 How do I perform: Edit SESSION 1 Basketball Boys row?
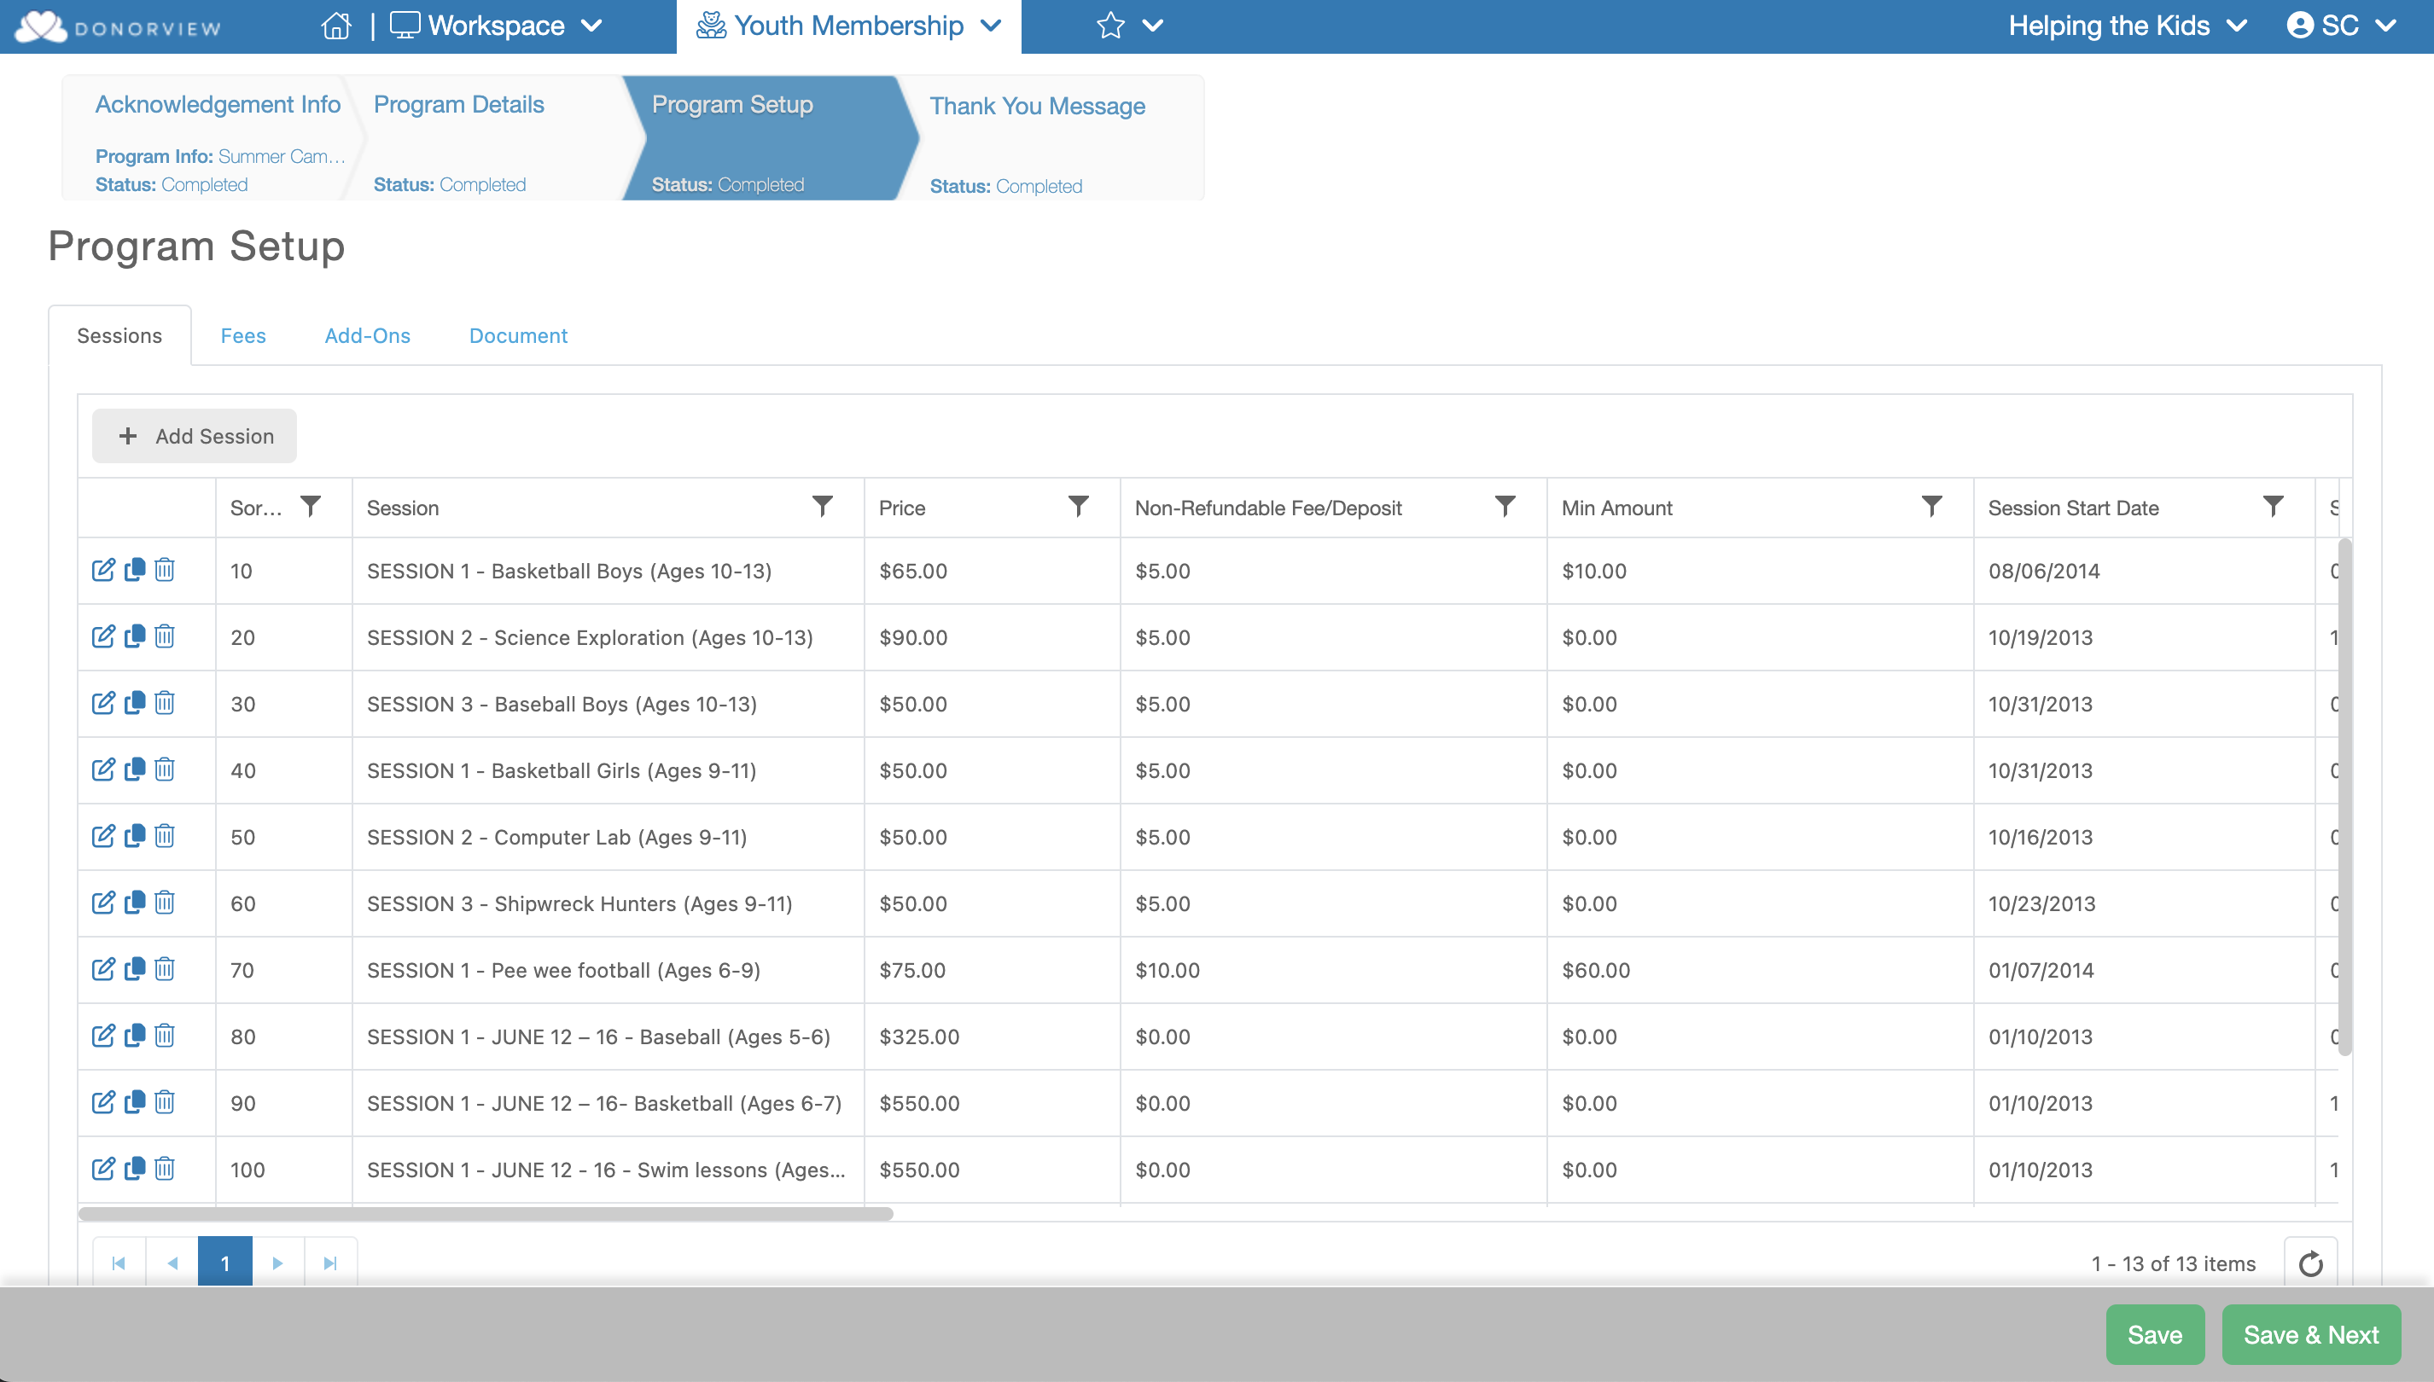pos(102,570)
